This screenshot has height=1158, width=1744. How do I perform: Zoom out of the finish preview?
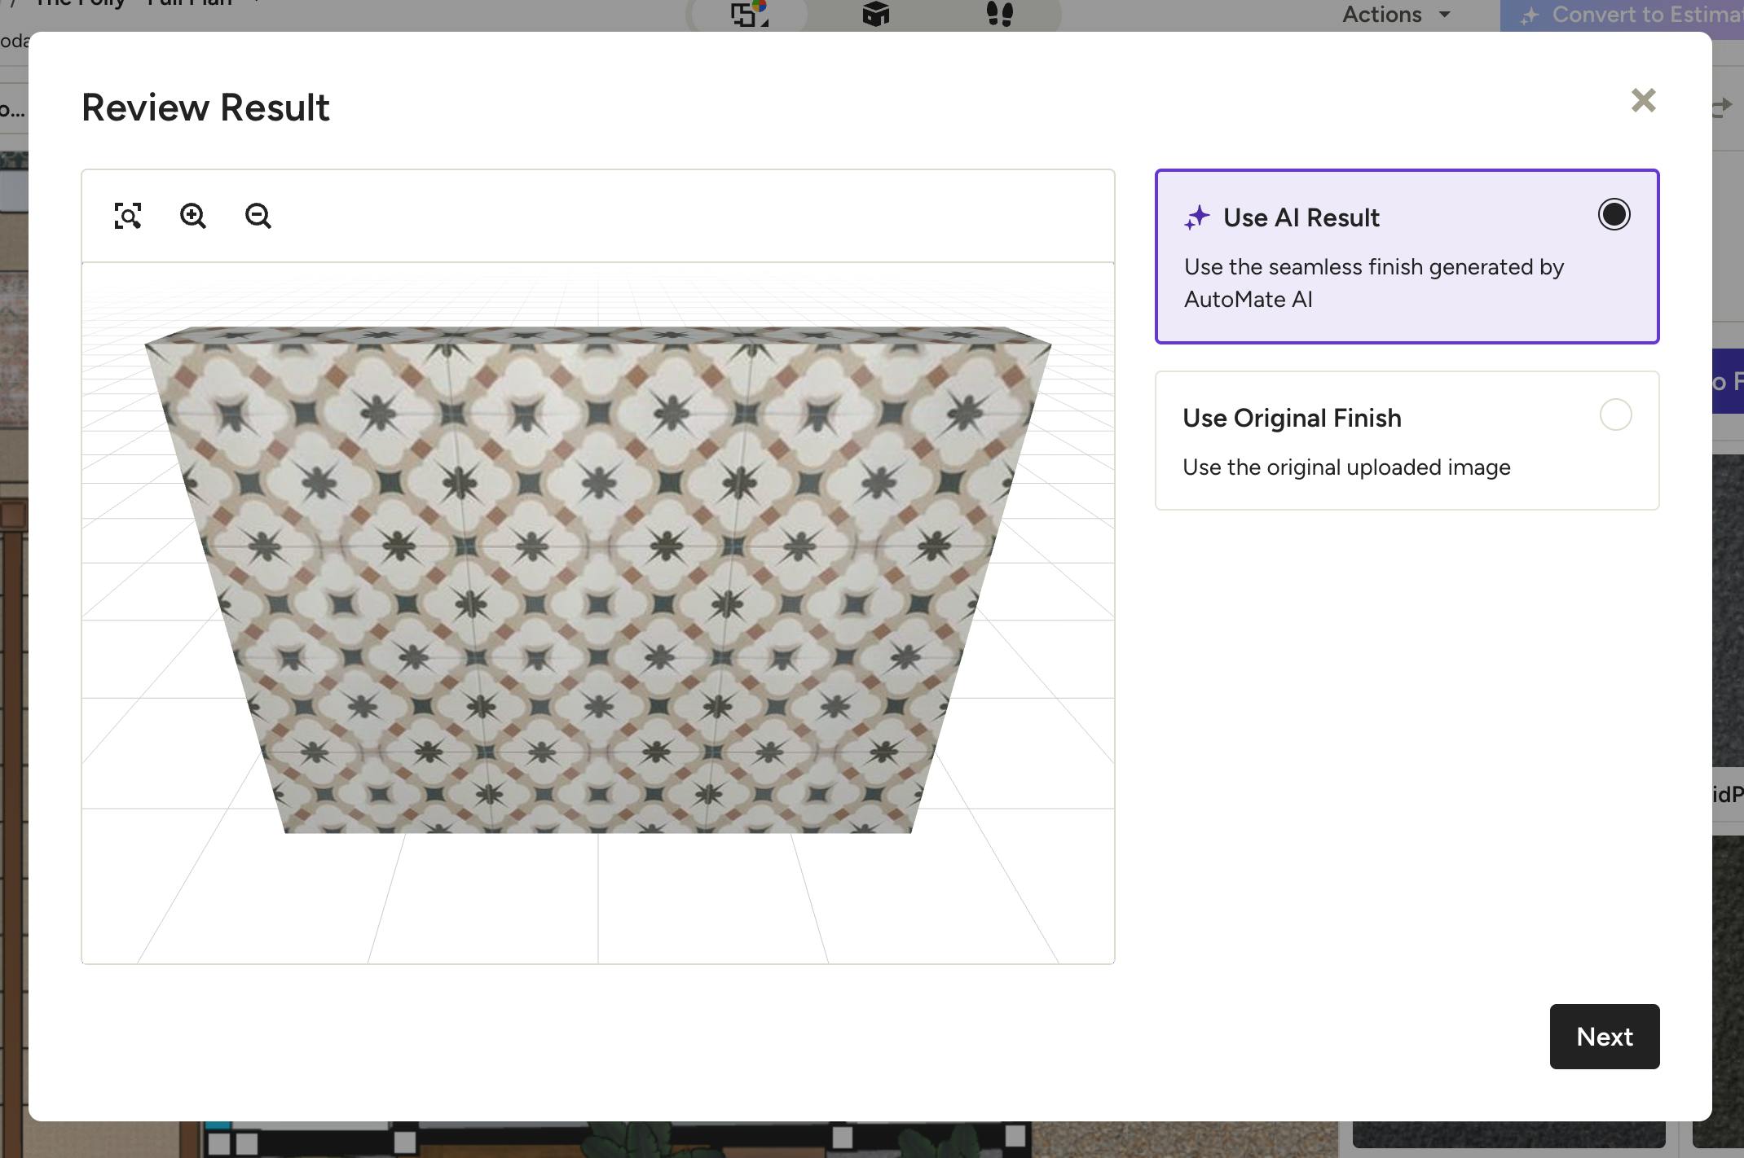258,216
